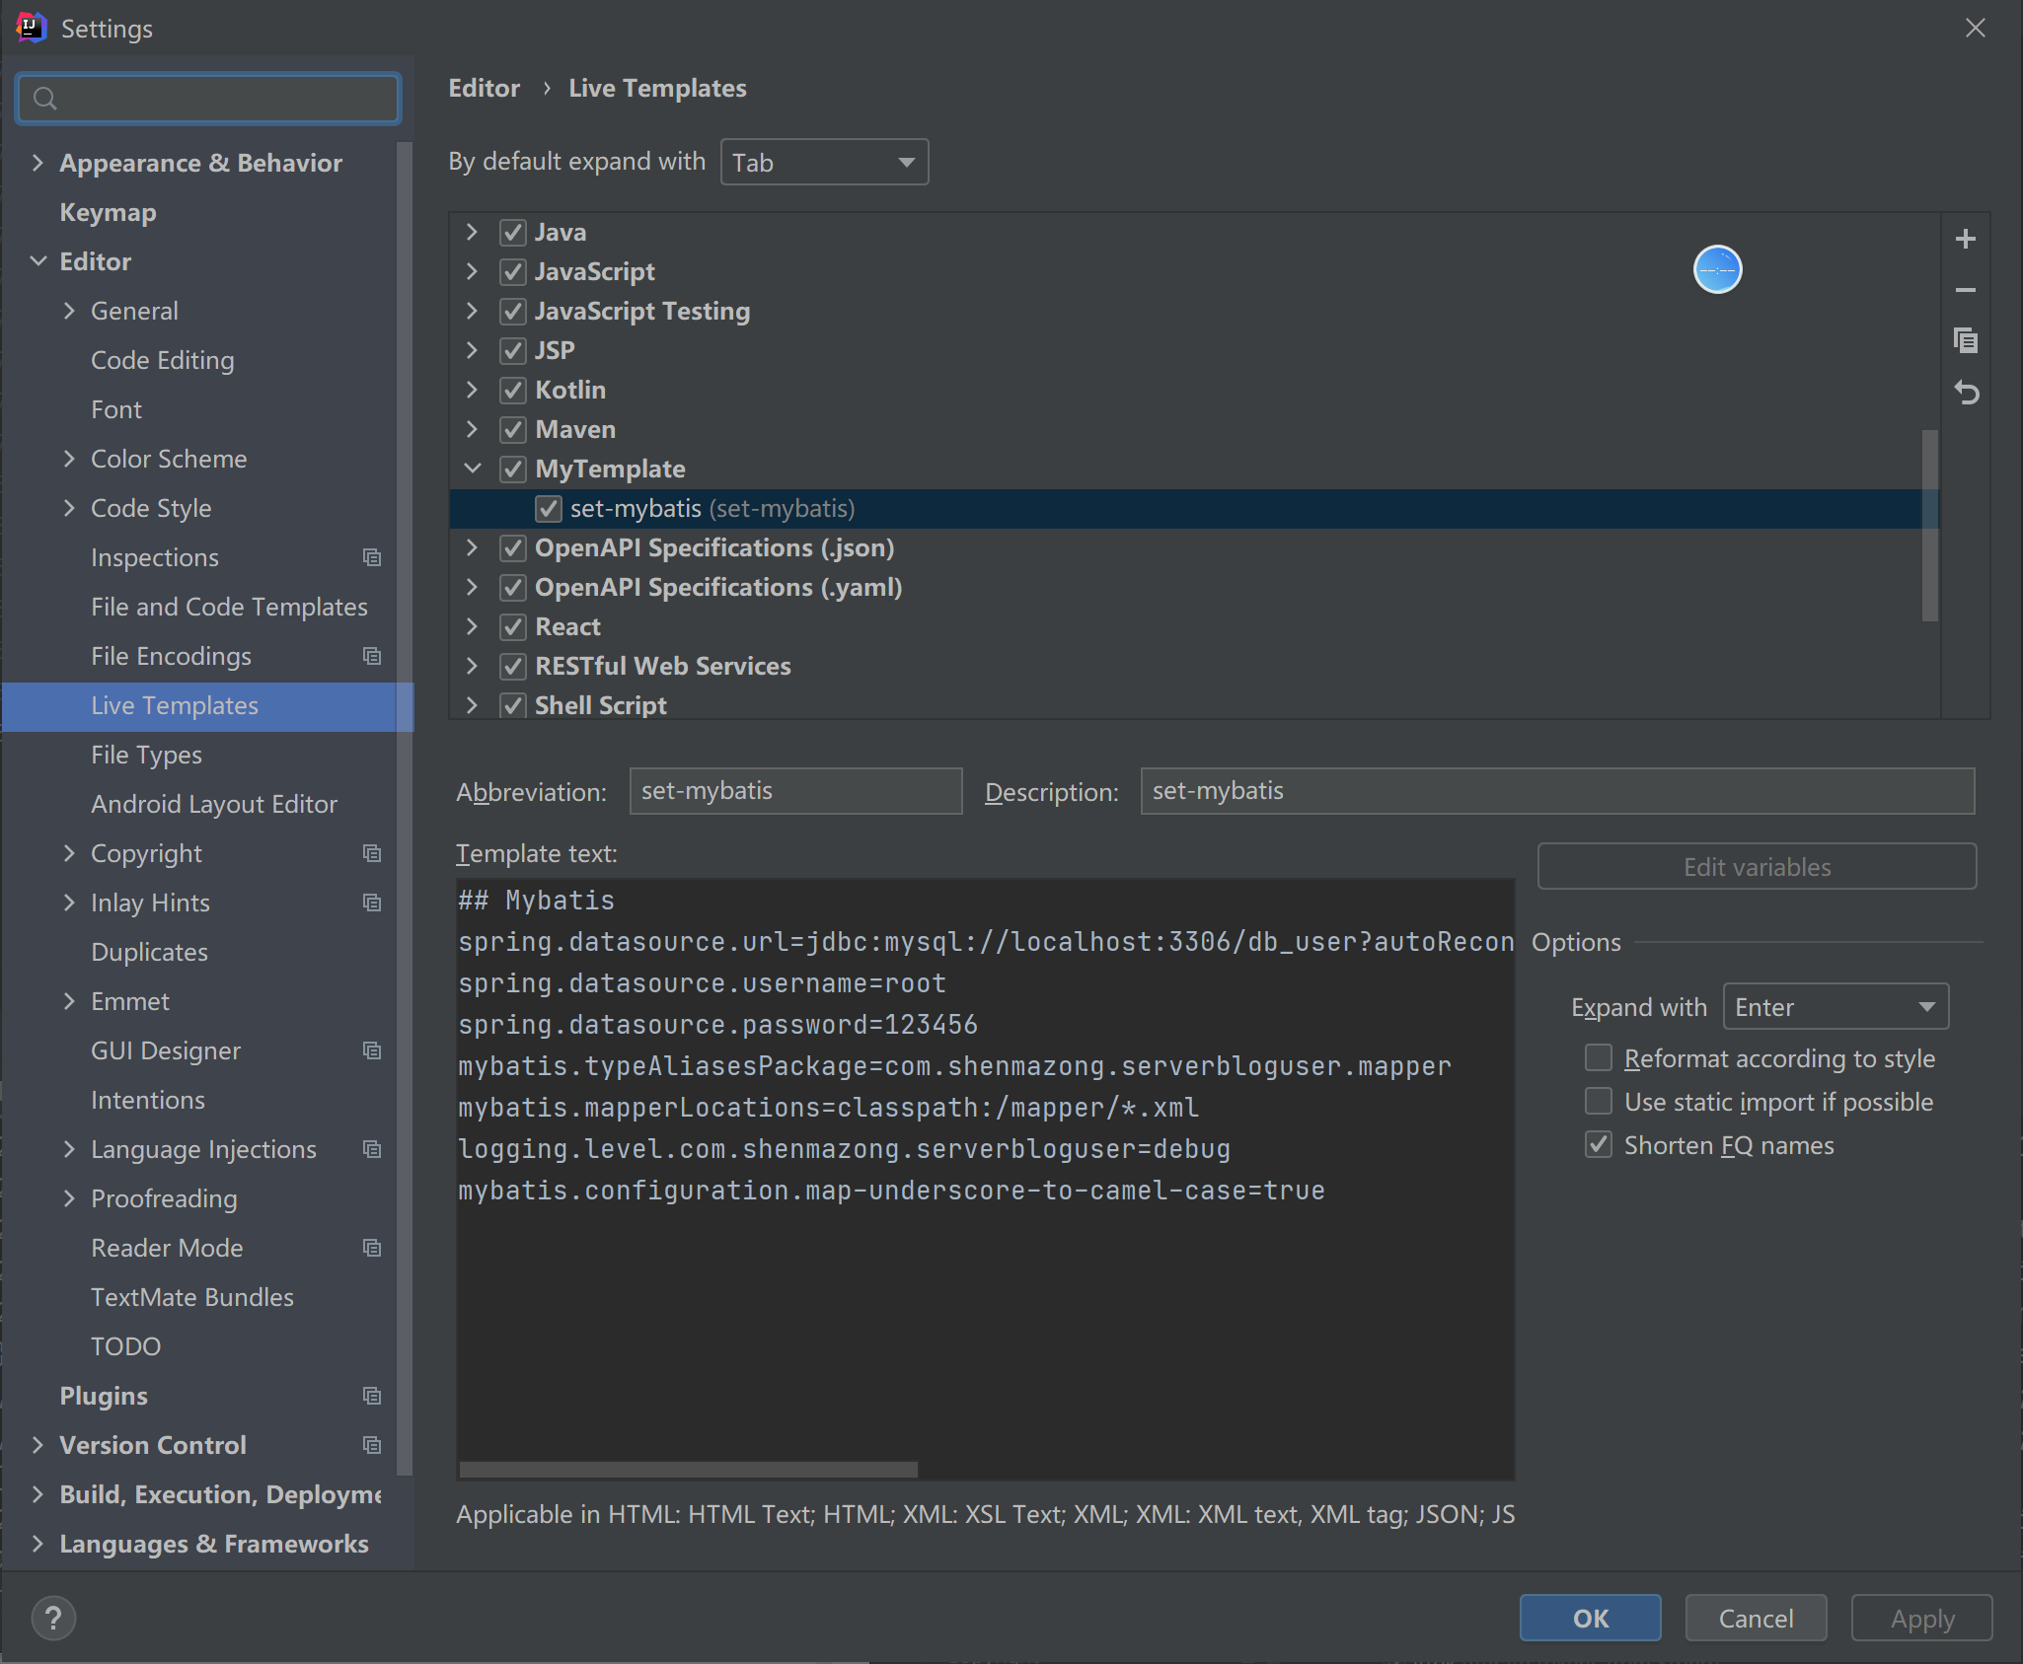2023x1664 pixels.
Task: Enable Reformat according to style
Action: (1598, 1058)
